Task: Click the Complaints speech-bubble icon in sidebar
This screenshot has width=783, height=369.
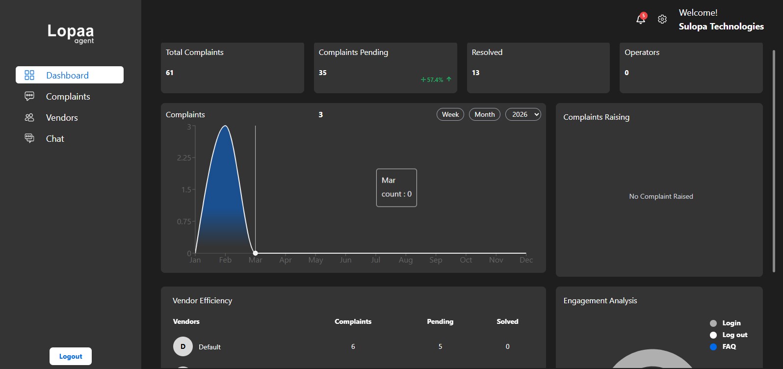Action: [x=29, y=96]
